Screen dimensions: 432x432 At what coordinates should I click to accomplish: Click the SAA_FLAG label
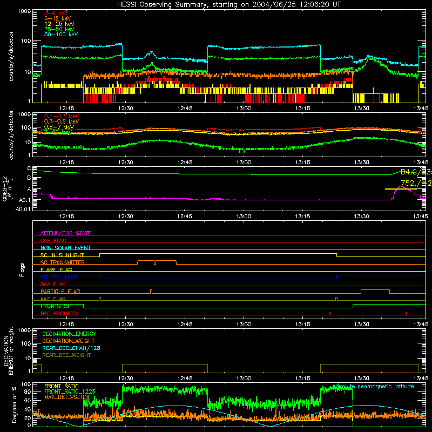tap(53, 284)
